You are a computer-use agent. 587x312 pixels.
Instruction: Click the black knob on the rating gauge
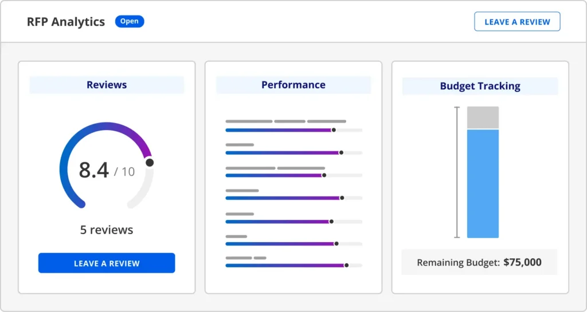pyautogui.click(x=150, y=163)
